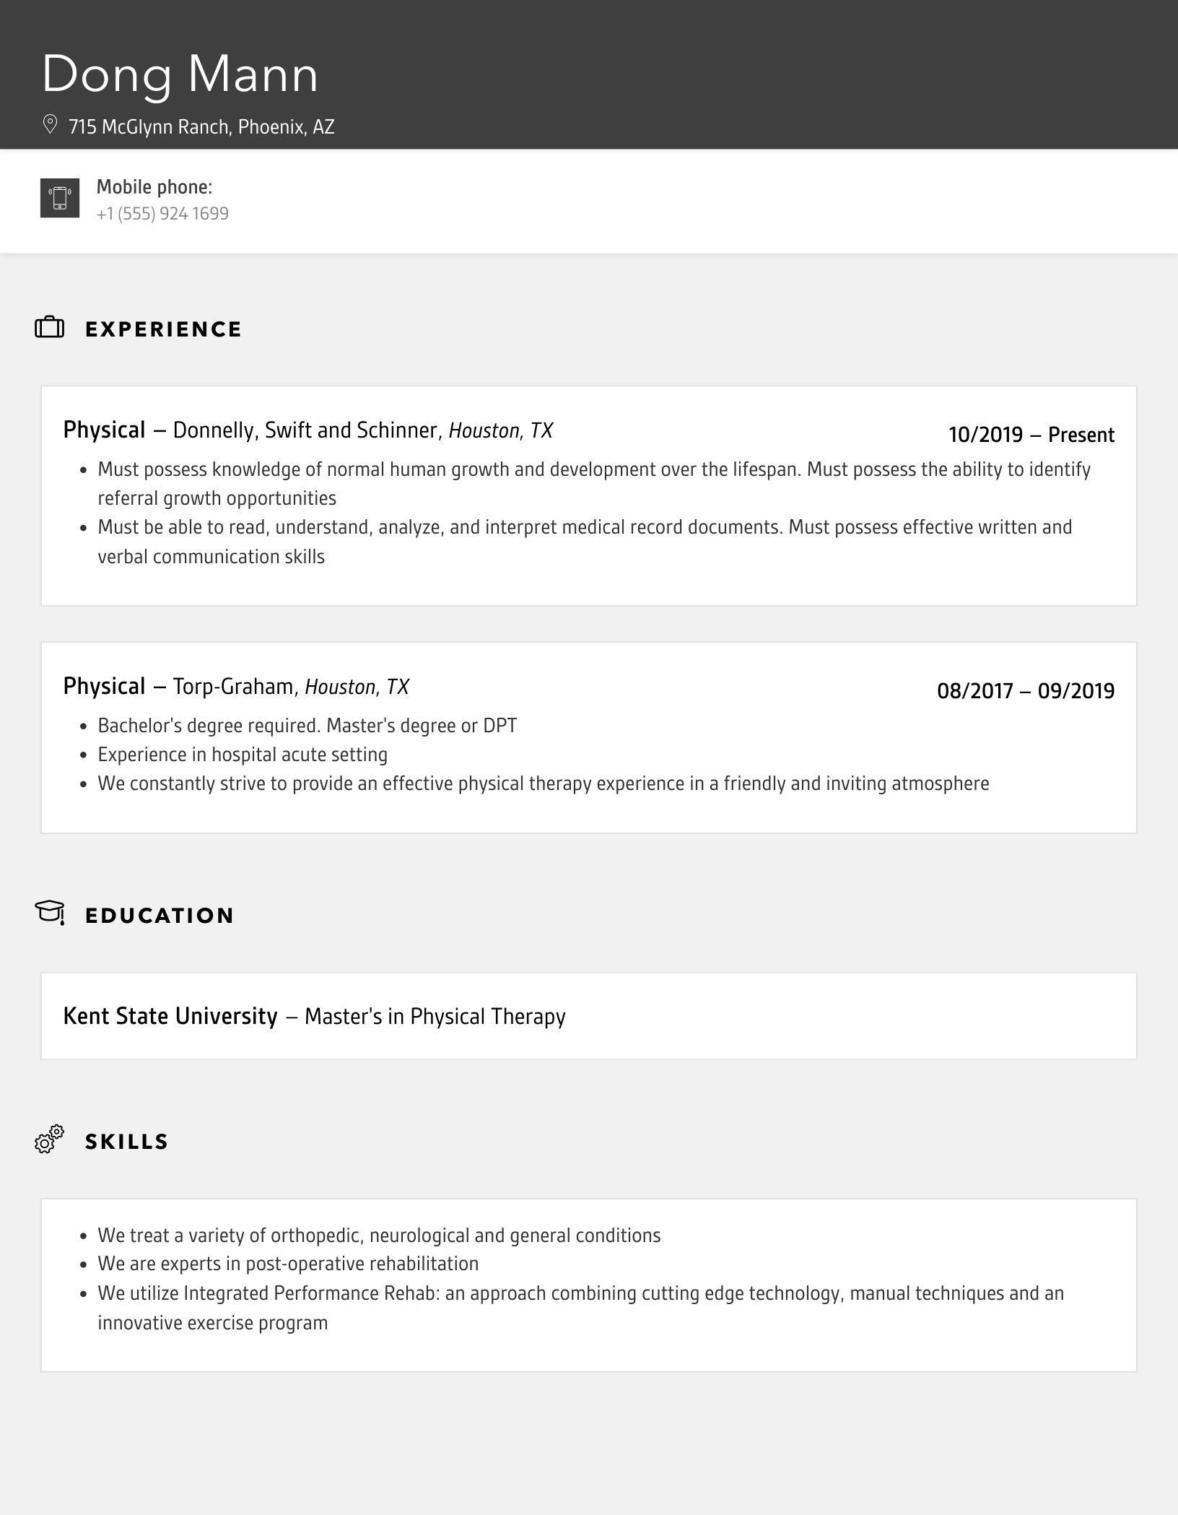Click the EXPERIENCE section heading
The width and height of the screenshot is (1178, 1515).
point(163,329)
